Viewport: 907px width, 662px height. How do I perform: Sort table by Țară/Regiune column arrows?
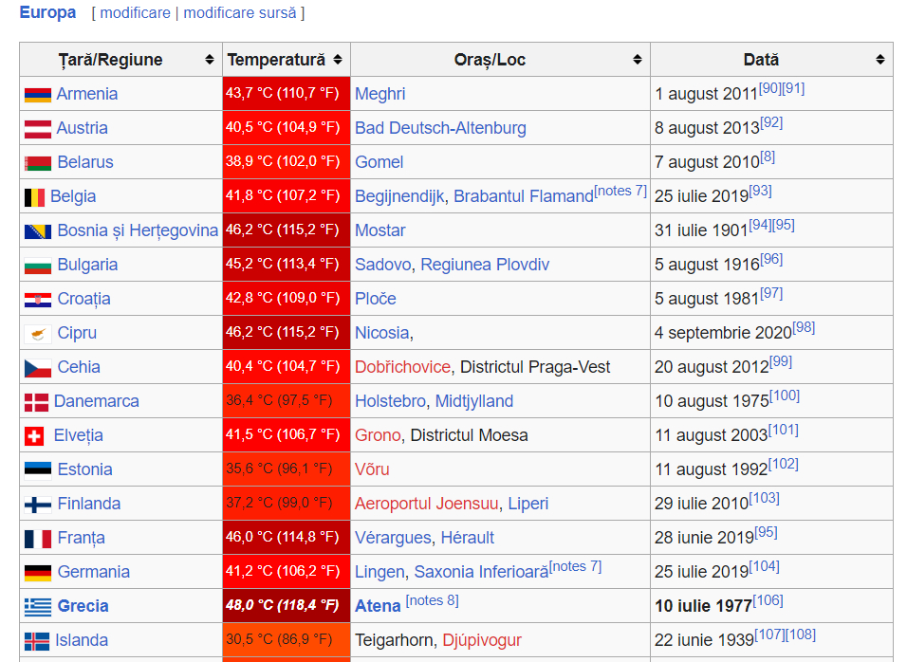coord(210,60)
